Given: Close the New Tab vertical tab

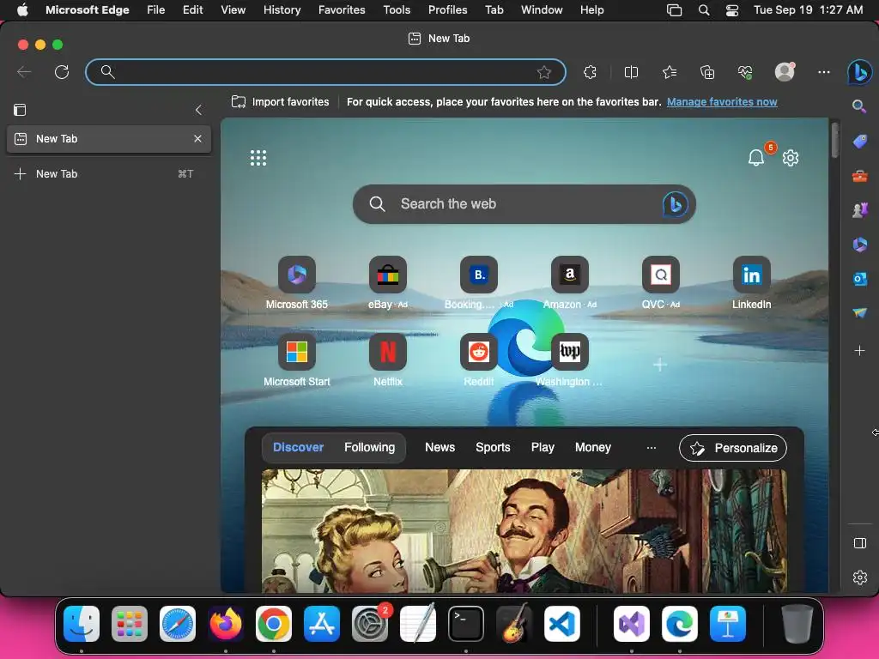Looking at the screenshot, I should click(198, 138).
